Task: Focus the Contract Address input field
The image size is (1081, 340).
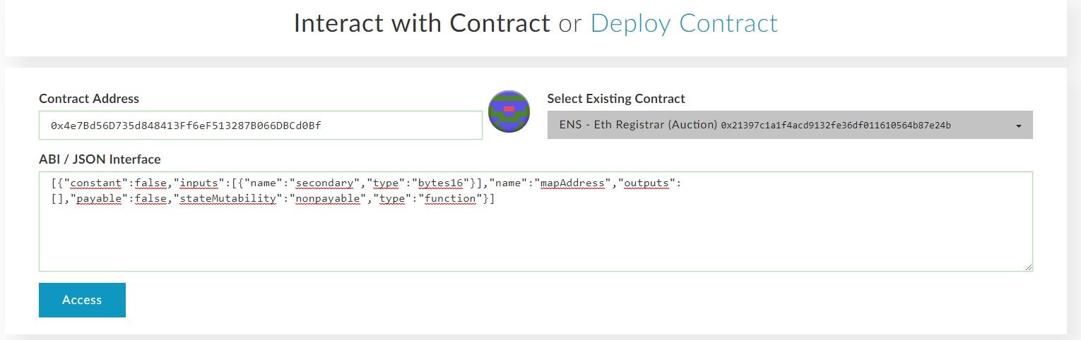Action: pos(261,125)
